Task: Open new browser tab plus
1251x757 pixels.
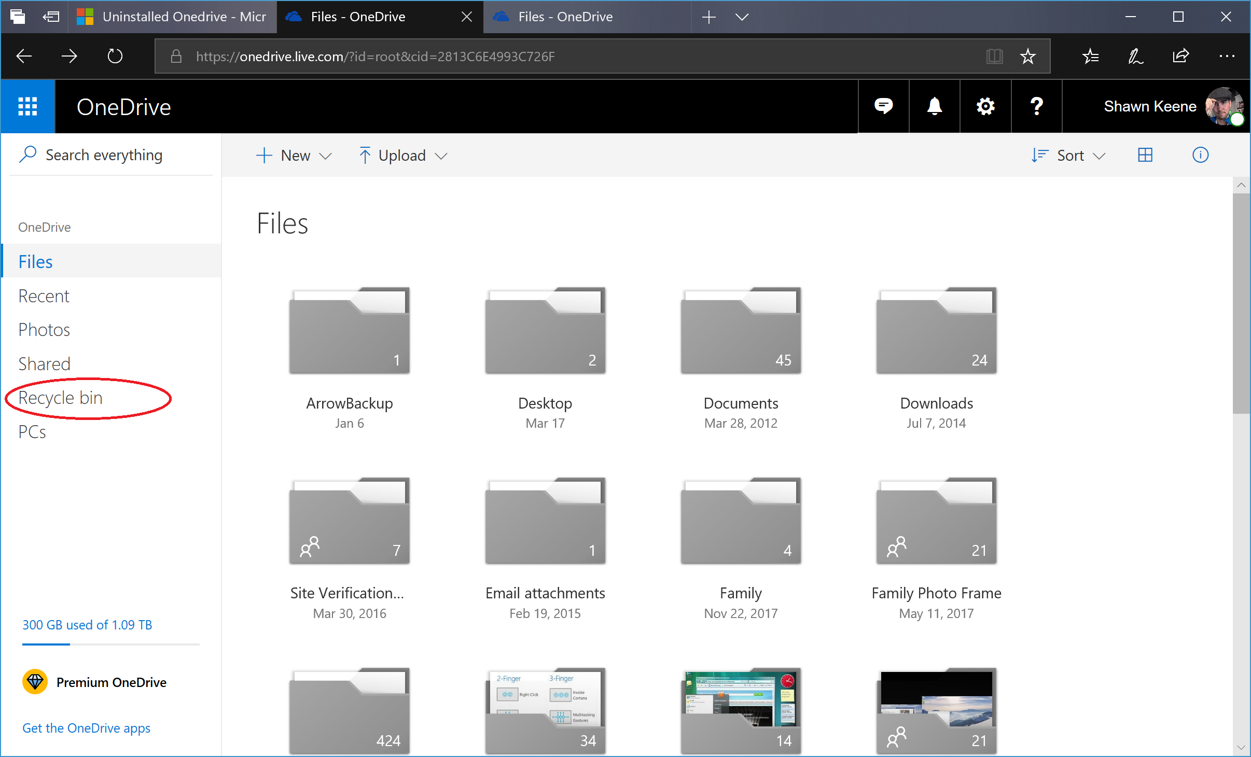Action: pos(708,17)
